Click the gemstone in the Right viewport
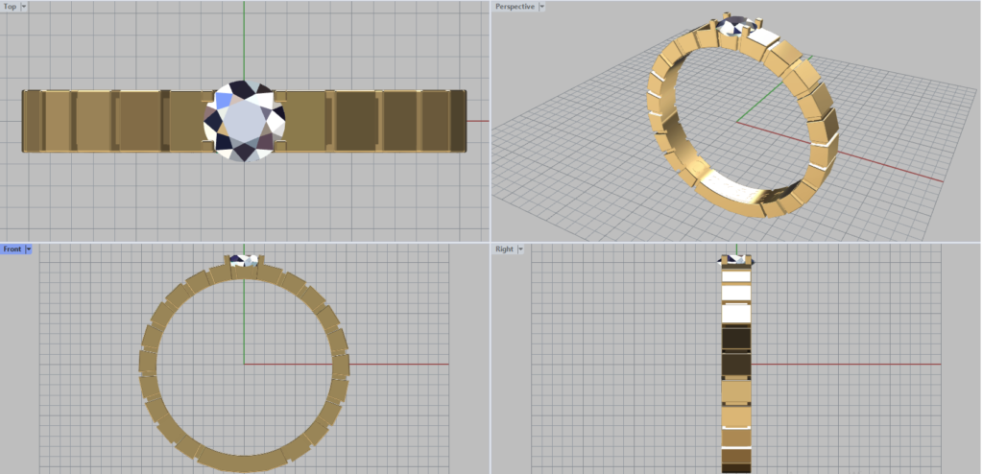Screen dimensions: 983x474 point(736,259)
